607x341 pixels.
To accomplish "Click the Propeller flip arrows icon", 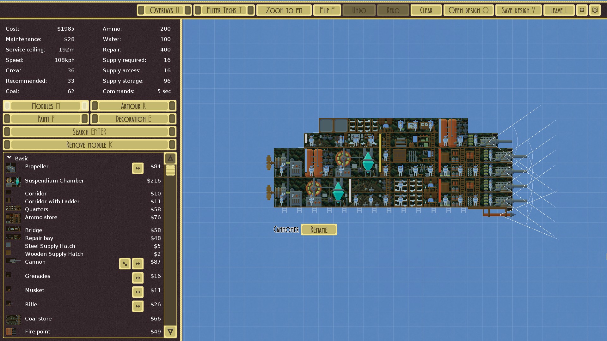I will tap(138, 168).
